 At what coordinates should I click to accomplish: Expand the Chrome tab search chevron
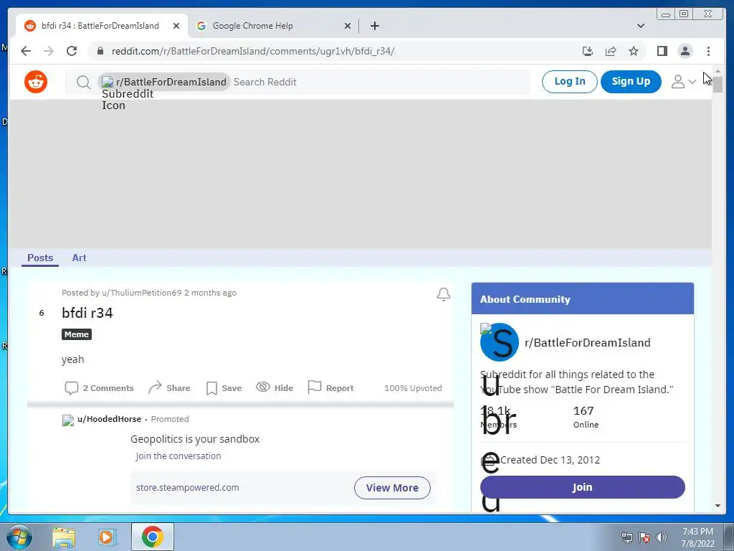pos(641,26)
